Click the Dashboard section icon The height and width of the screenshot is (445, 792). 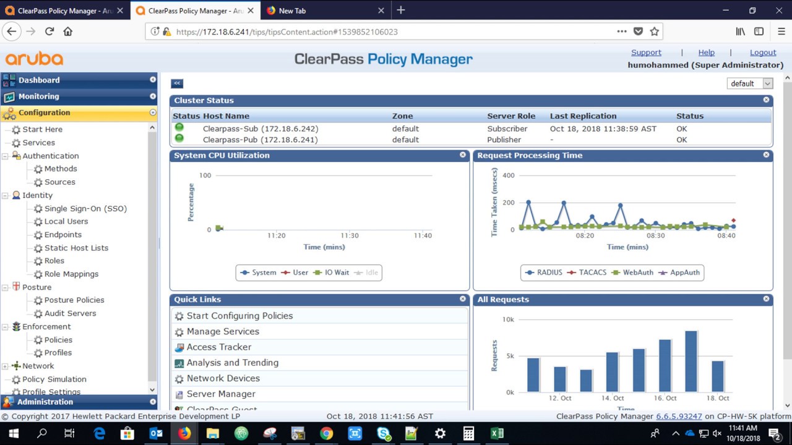point(9,80)
